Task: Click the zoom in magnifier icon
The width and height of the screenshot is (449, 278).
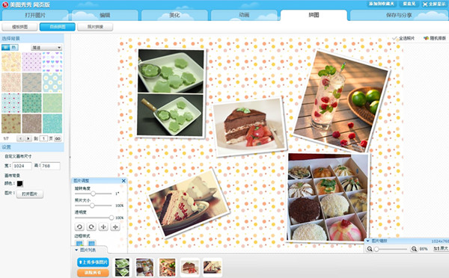Action: 414,249
